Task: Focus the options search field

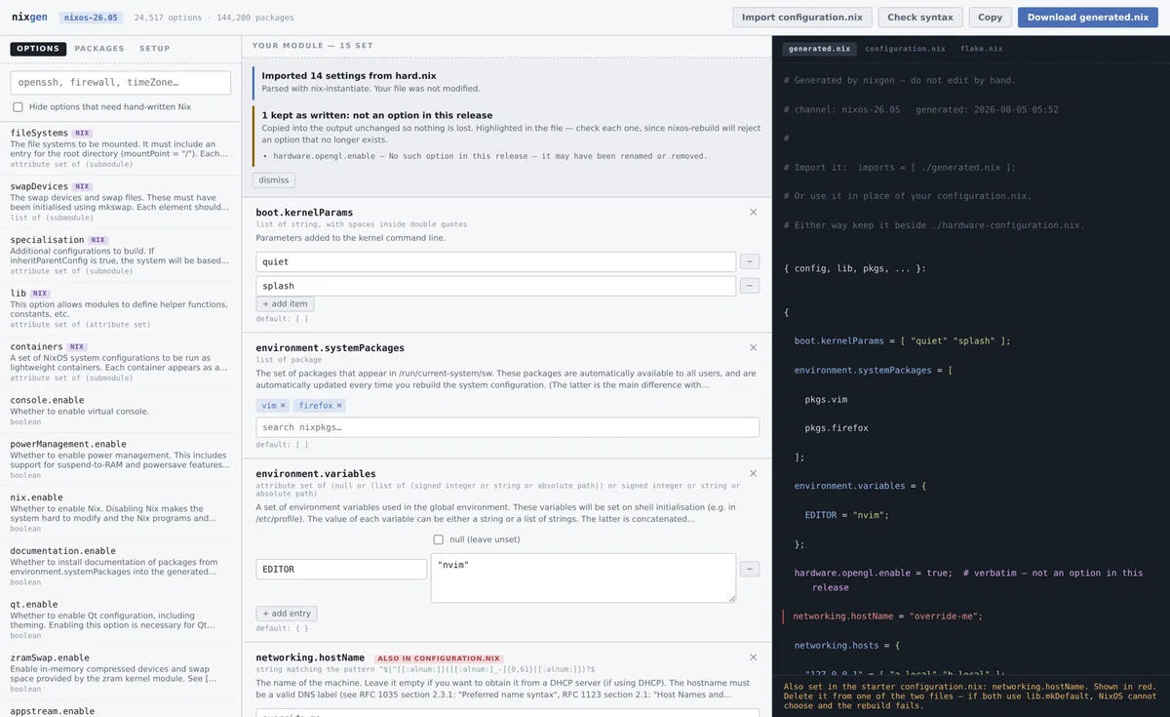Action: click(x=121, y=83)
